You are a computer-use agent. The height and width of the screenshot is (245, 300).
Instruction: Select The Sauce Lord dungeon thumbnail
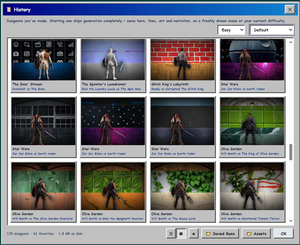coord(182,186)
